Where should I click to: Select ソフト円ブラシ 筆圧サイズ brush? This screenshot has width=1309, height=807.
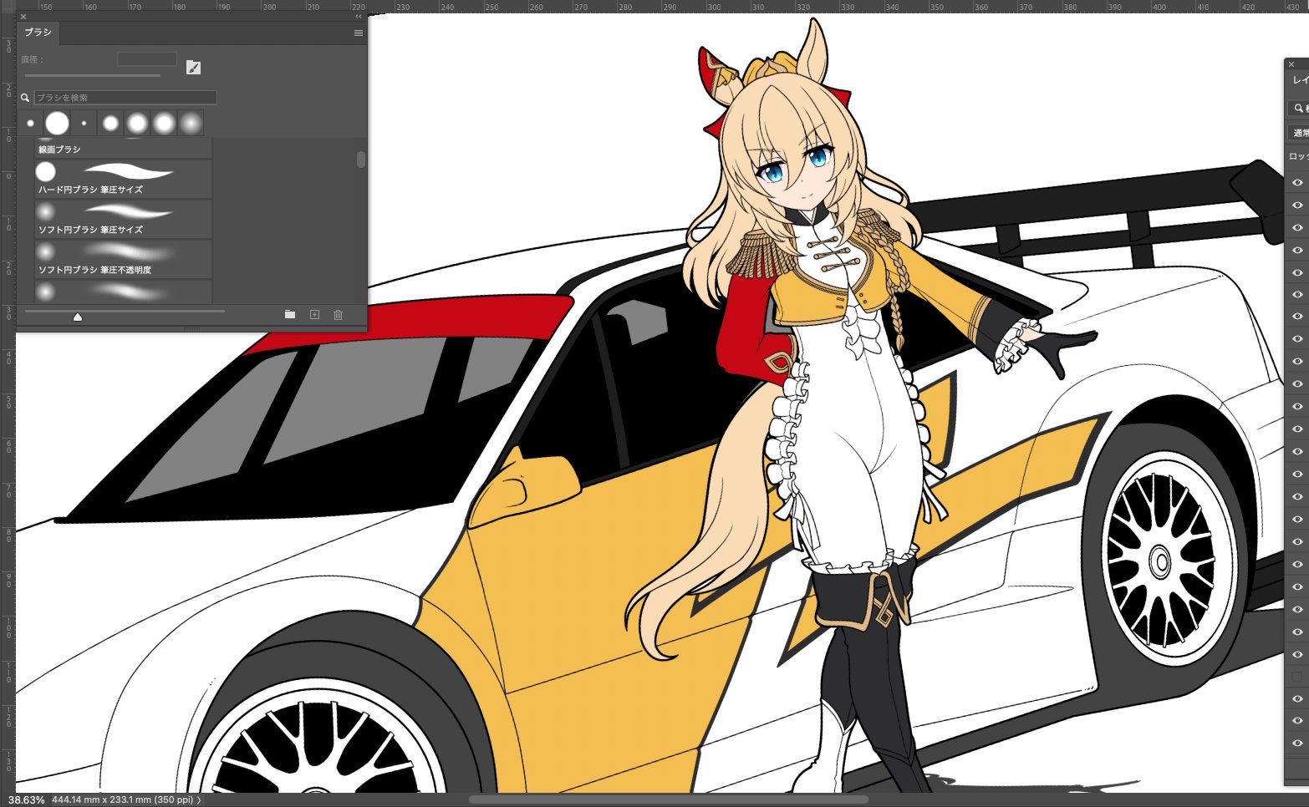point(123,219)
